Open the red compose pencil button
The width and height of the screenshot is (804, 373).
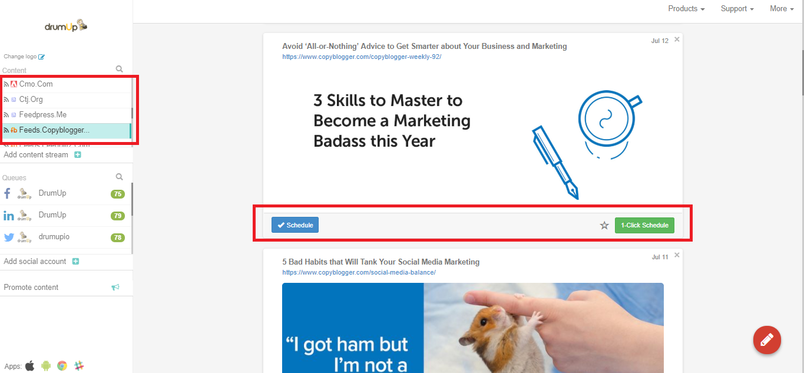click(x=767, y=339)
